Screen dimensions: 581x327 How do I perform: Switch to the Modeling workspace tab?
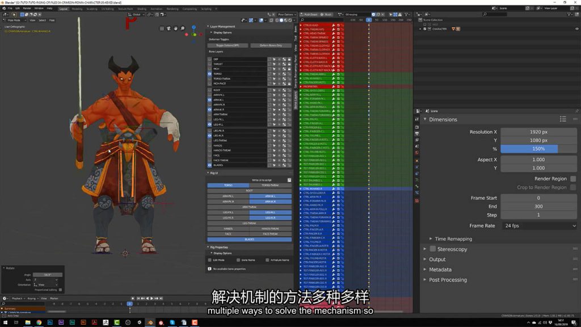[x=77, y=9]
